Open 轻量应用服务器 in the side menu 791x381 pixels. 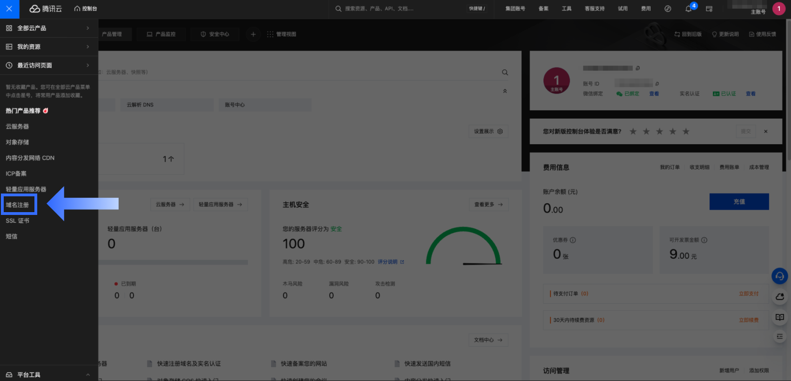26,189
